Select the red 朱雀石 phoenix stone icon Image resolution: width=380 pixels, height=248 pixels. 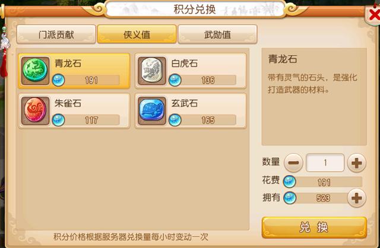point(35,111)
